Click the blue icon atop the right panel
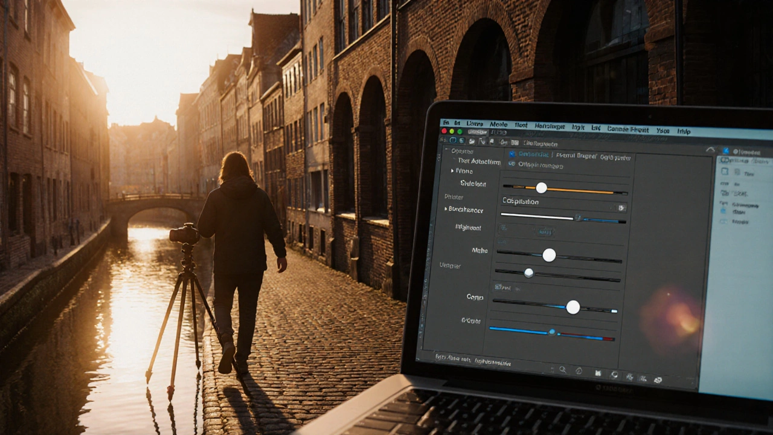 click(726, 151)
